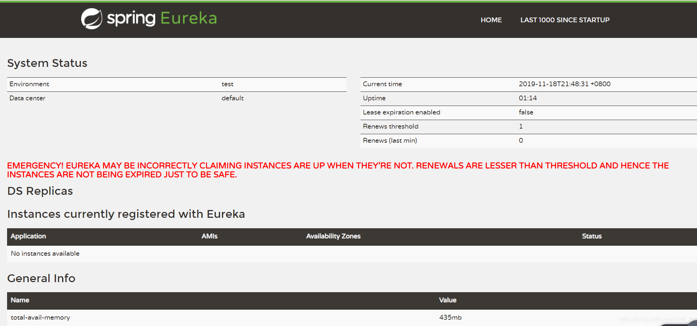697x326 pixels.
Task: Click the Availability Zones column header
Action: (x=333, y=236)
